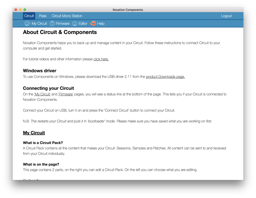Click the yellow minimize window button
Viewport: 256px width, 198px height.
click(x=20, y=10)
